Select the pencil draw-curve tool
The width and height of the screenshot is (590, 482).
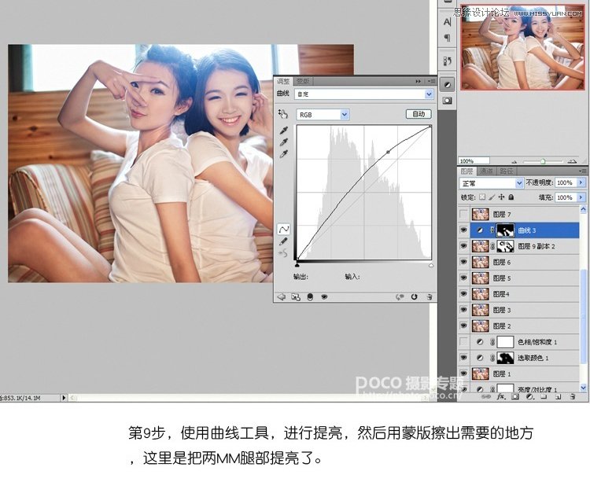(283, 241)
